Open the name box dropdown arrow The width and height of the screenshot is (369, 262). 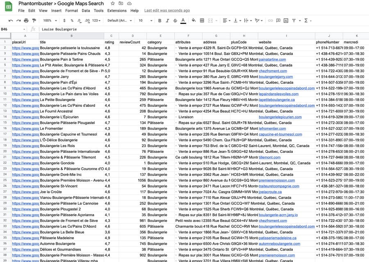tap(24, 29)
